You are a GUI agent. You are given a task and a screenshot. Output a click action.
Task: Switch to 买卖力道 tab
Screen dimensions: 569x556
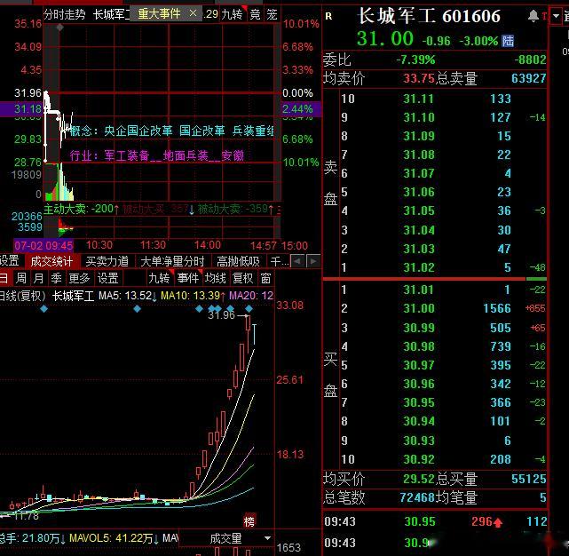[x=107, y=261]
